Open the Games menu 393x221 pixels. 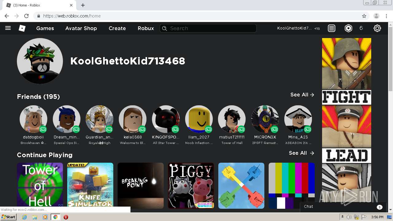[45, 28]
